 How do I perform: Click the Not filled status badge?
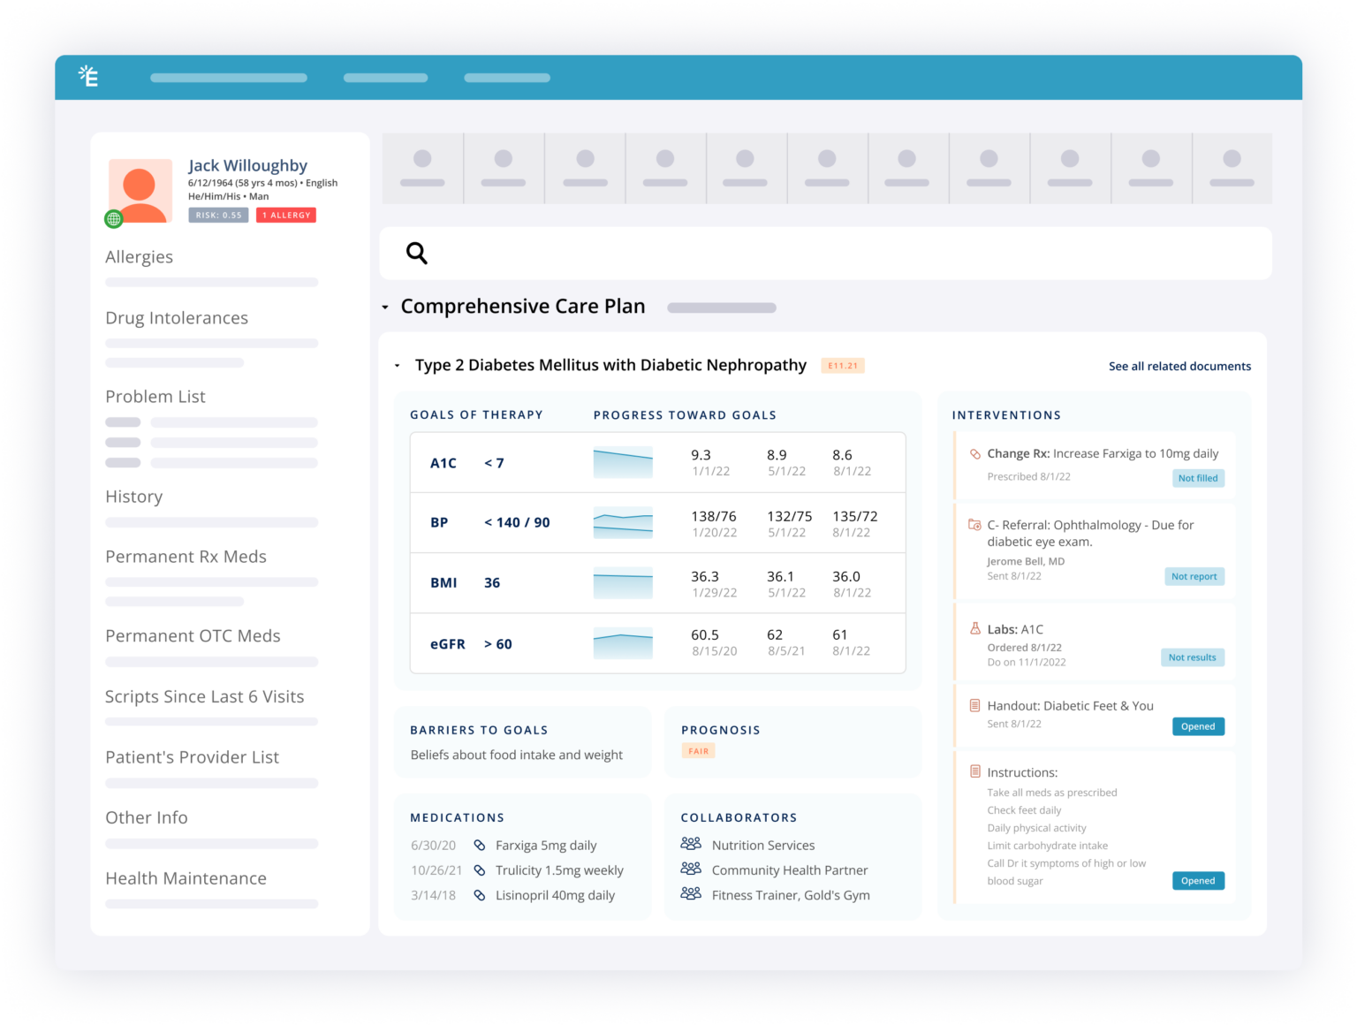[1199, 478]
